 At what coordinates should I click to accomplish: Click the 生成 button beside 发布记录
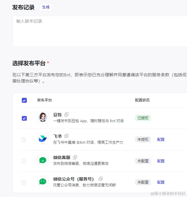46,7
